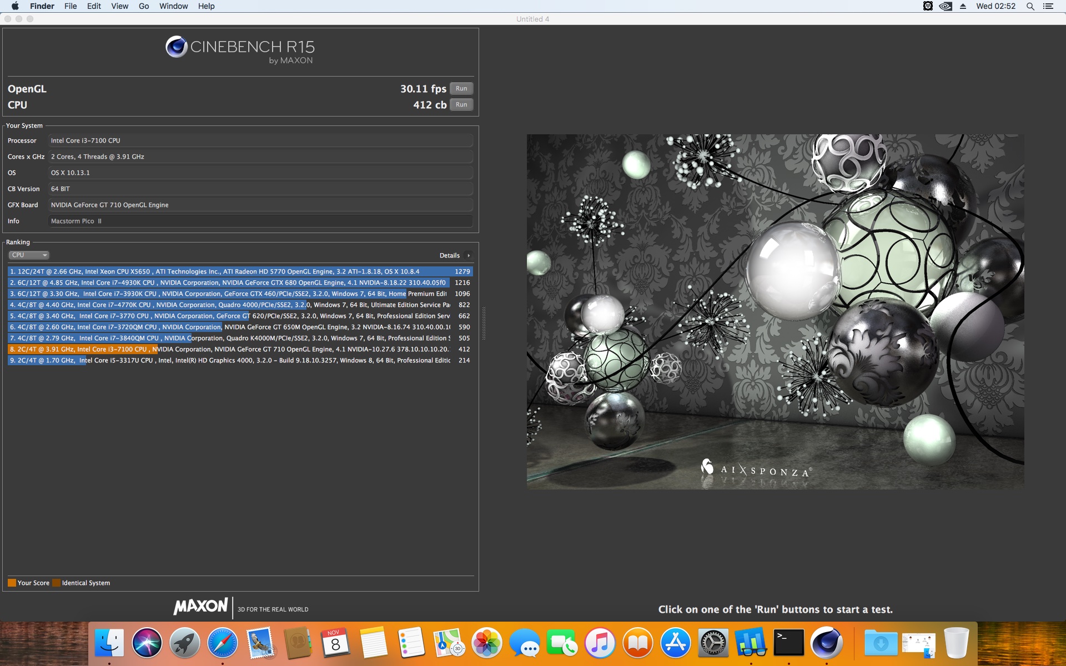The image size is (1066, 666).
Task: Click the Info field with Macstorm Pico II
Action: click(260, 221)
